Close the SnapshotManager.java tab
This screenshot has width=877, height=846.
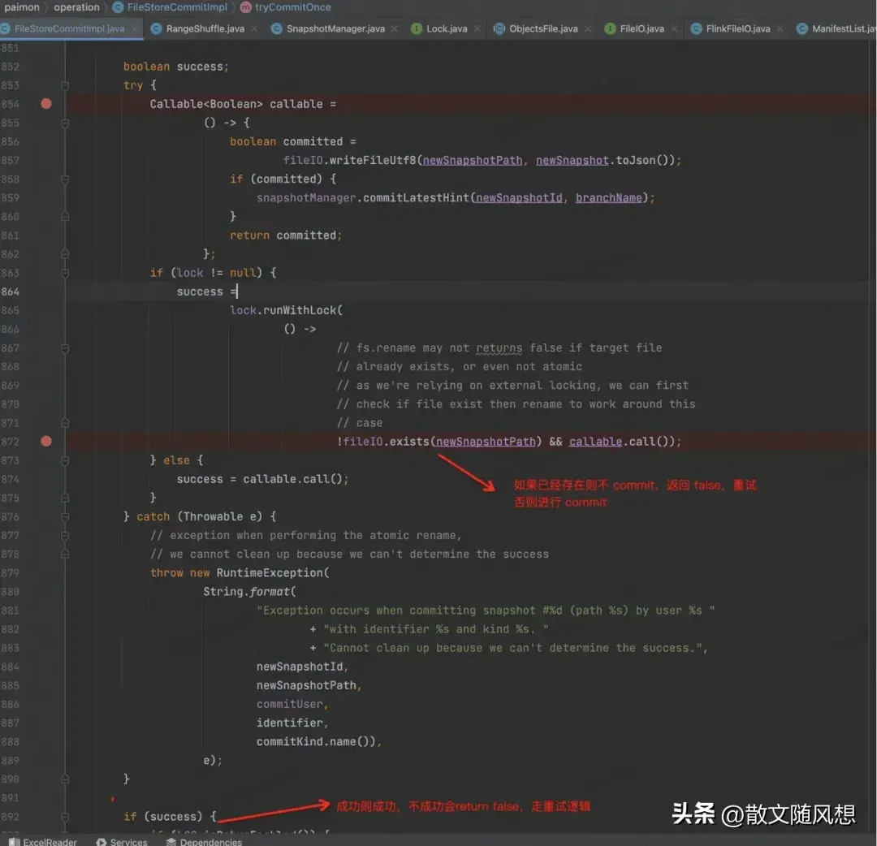click(x=395, y=28)
